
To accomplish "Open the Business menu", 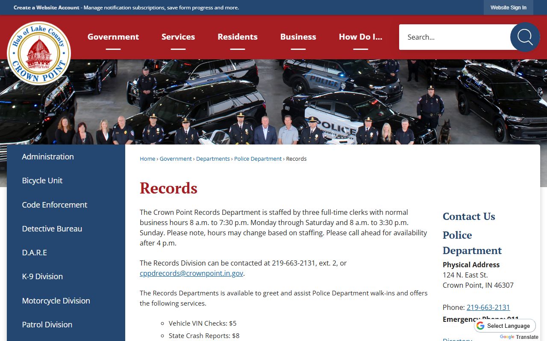I will point(298,37).
